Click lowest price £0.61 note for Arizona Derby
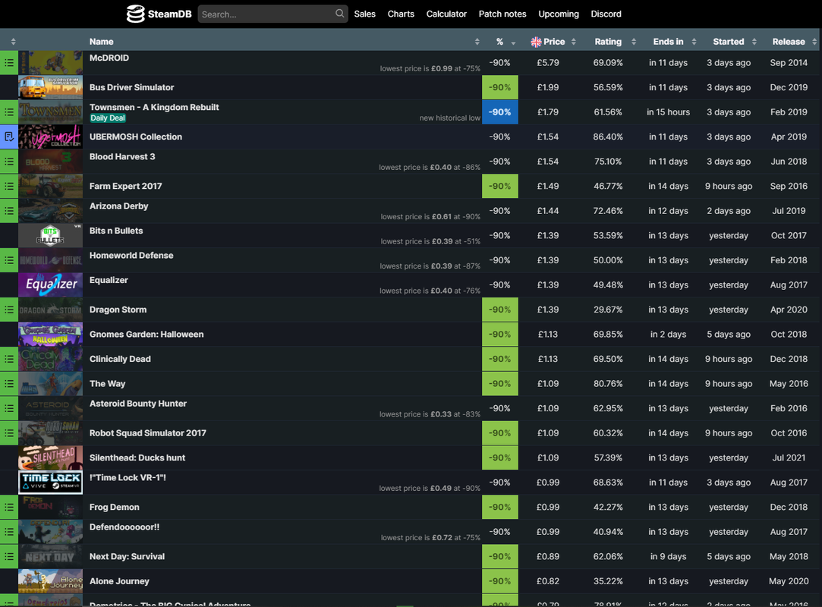822x607 pixels. click(430, 216)
